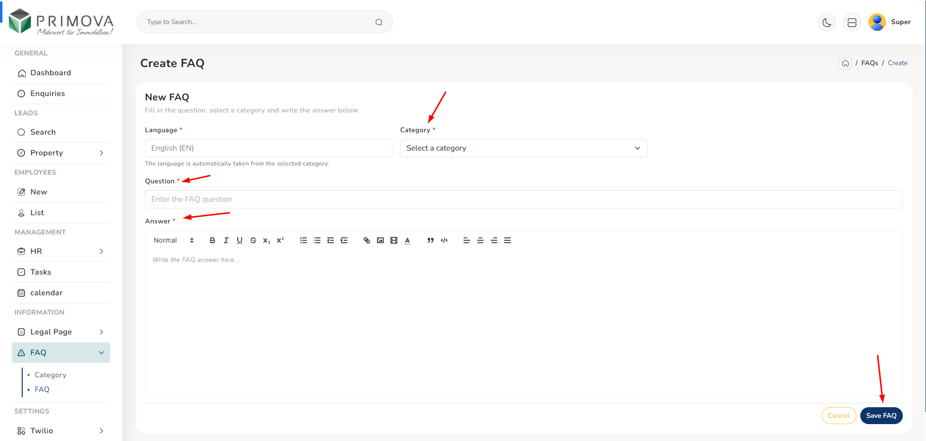926x441 pixels.
Task: Create a numbered list in the editor
Action: 304,240
